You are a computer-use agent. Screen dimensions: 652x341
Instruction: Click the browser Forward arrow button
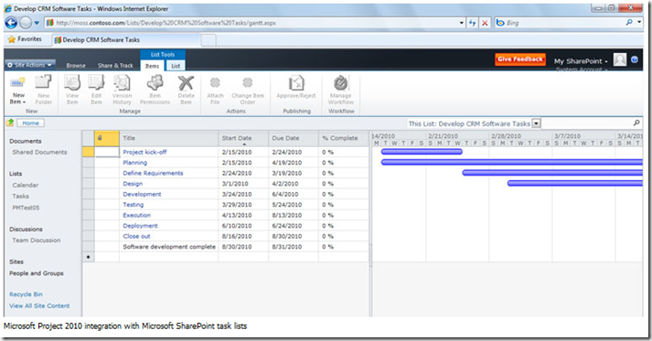[x=26, y=23]
